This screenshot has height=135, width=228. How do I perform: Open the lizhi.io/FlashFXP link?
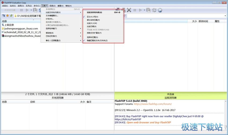(x=128, y=119)
